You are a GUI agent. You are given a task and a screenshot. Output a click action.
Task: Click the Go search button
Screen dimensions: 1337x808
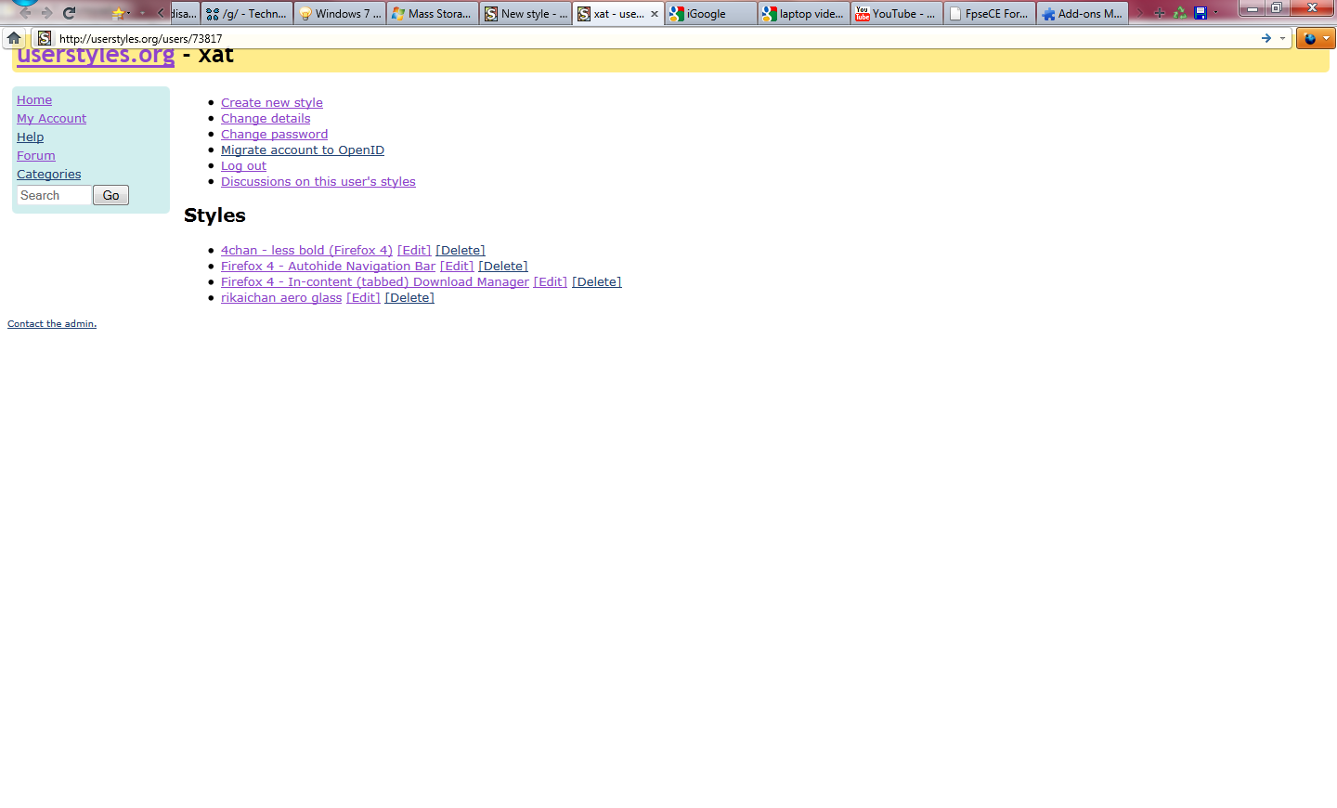coord(110,195)
